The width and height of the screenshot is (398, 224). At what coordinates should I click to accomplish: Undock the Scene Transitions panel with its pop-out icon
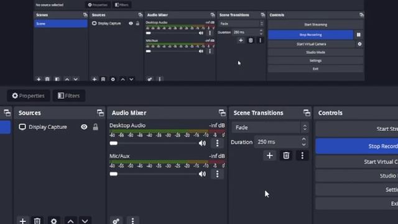tap(307, 113)
